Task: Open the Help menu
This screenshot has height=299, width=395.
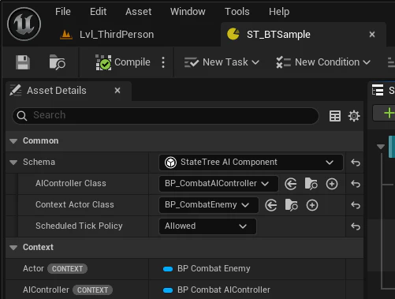Action: pos(279,12)
